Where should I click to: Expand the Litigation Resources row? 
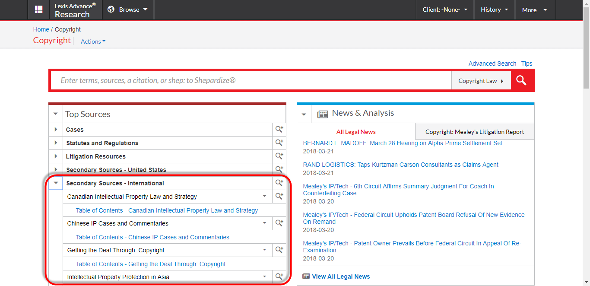click(x=56, y=156)
